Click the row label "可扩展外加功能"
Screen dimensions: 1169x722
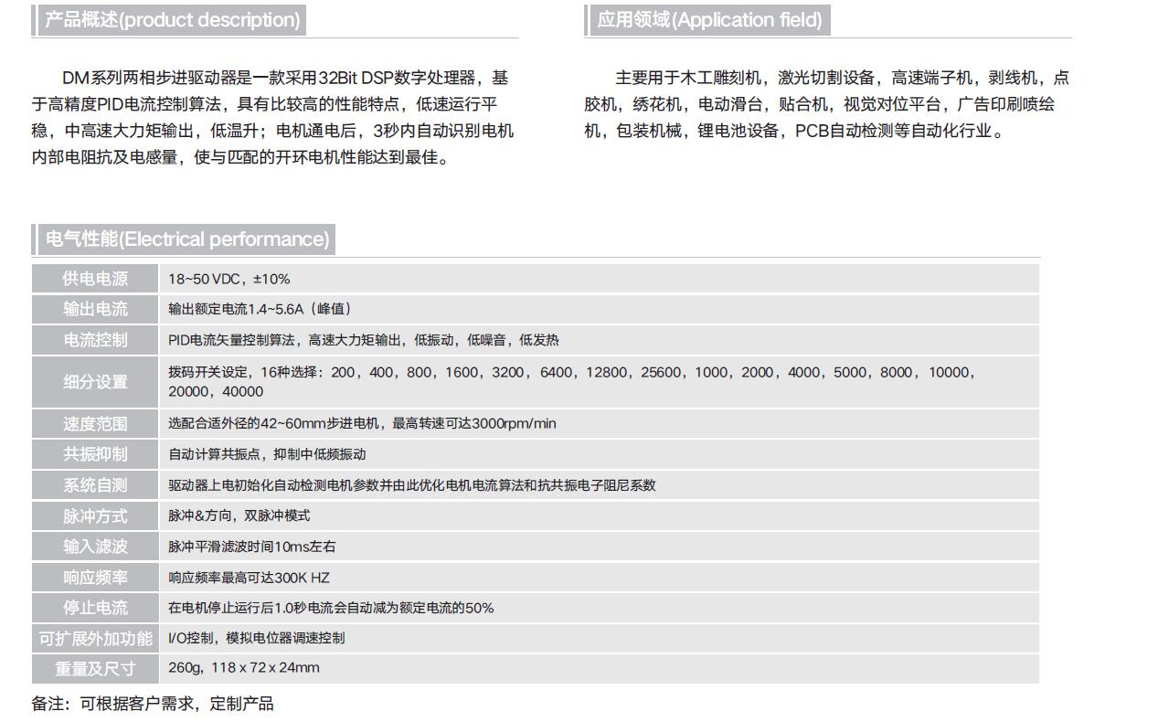pyautogui.click(x=96, y=638)
